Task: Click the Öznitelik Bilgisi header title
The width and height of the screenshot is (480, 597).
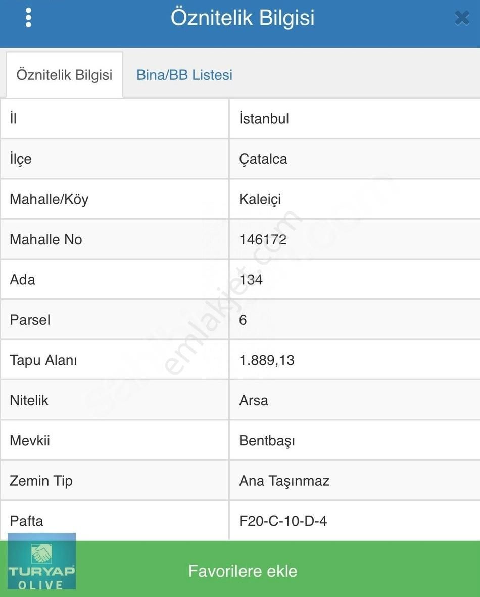Action: 243,18
